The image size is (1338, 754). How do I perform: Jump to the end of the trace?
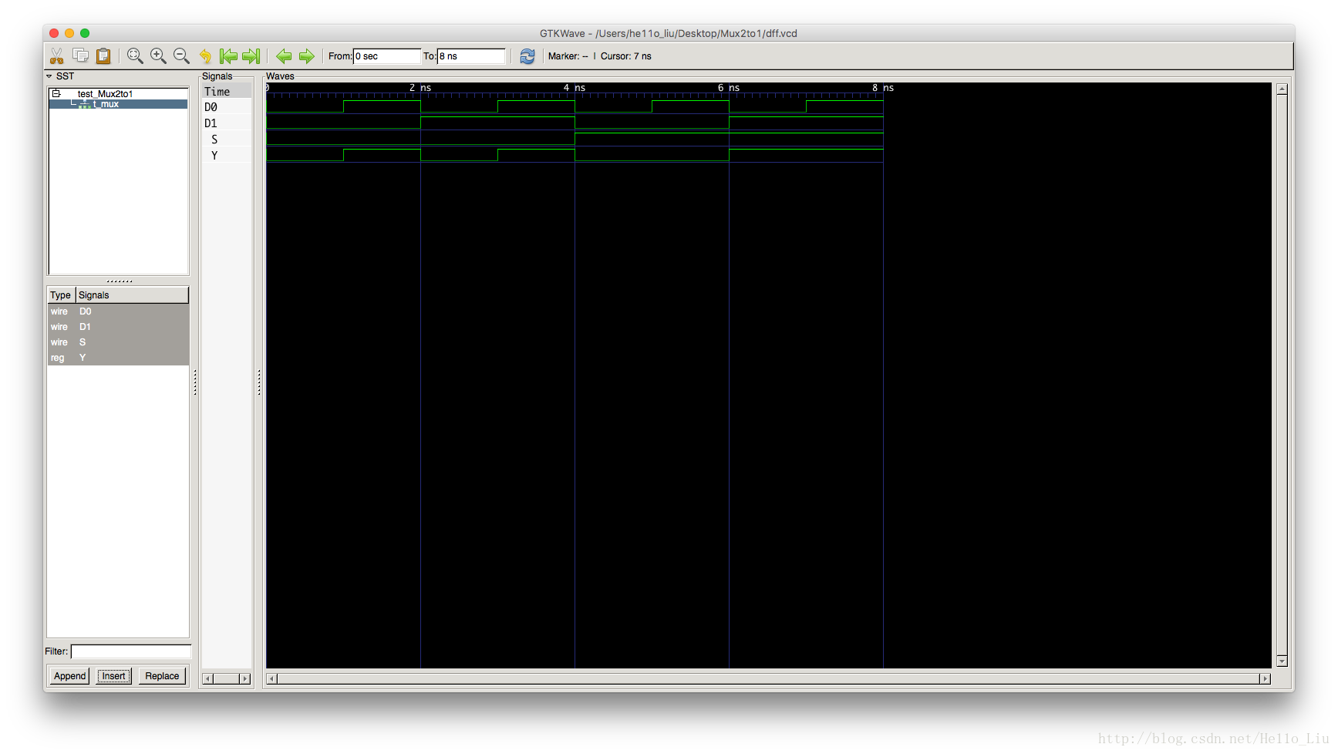251,56
